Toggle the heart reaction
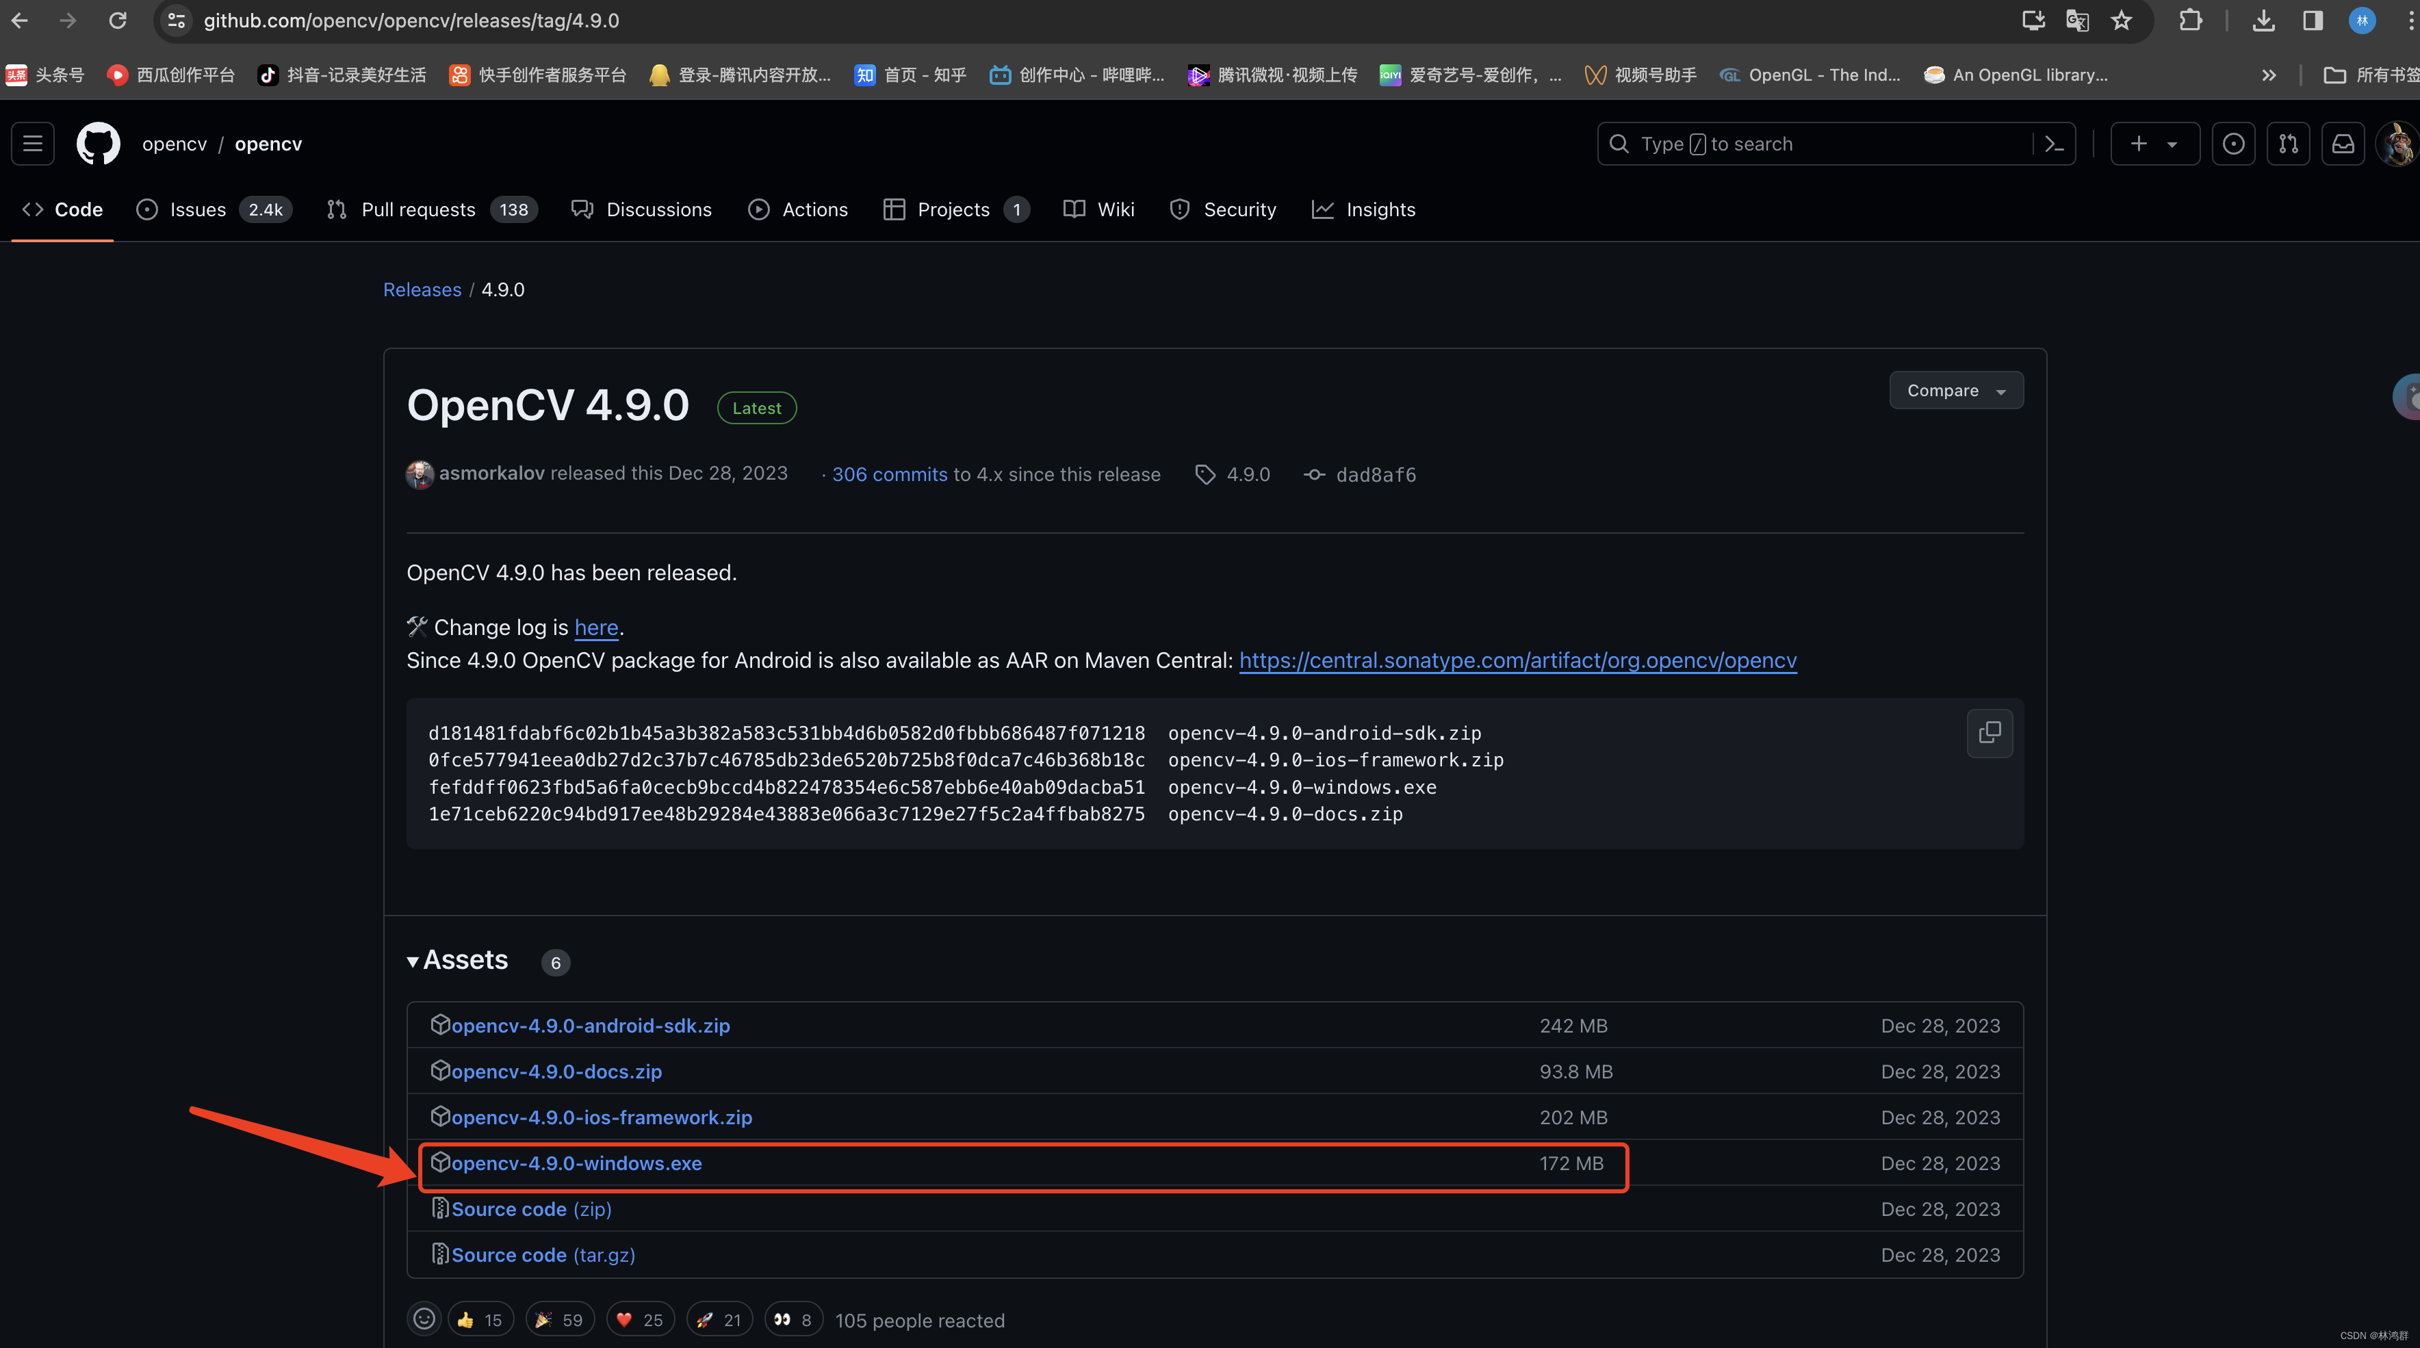 click(639, 1318)
